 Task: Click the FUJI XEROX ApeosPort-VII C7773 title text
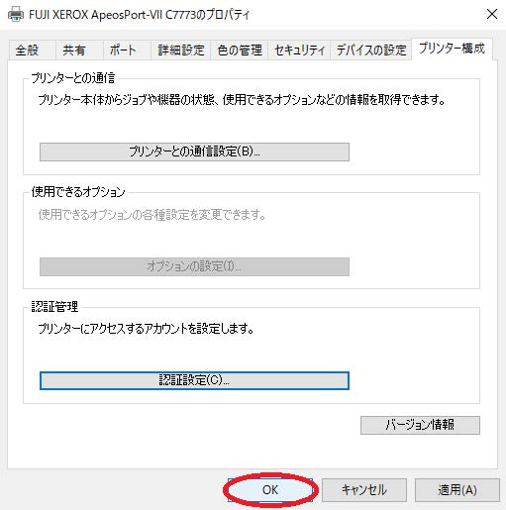[x=139, y=15]
